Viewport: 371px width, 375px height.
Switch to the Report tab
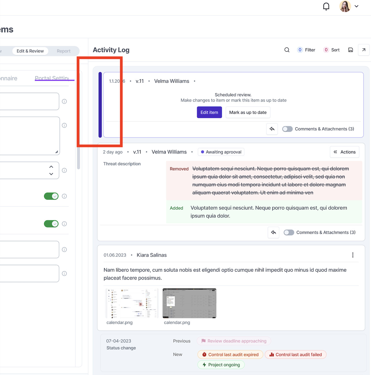coord(63,51)
